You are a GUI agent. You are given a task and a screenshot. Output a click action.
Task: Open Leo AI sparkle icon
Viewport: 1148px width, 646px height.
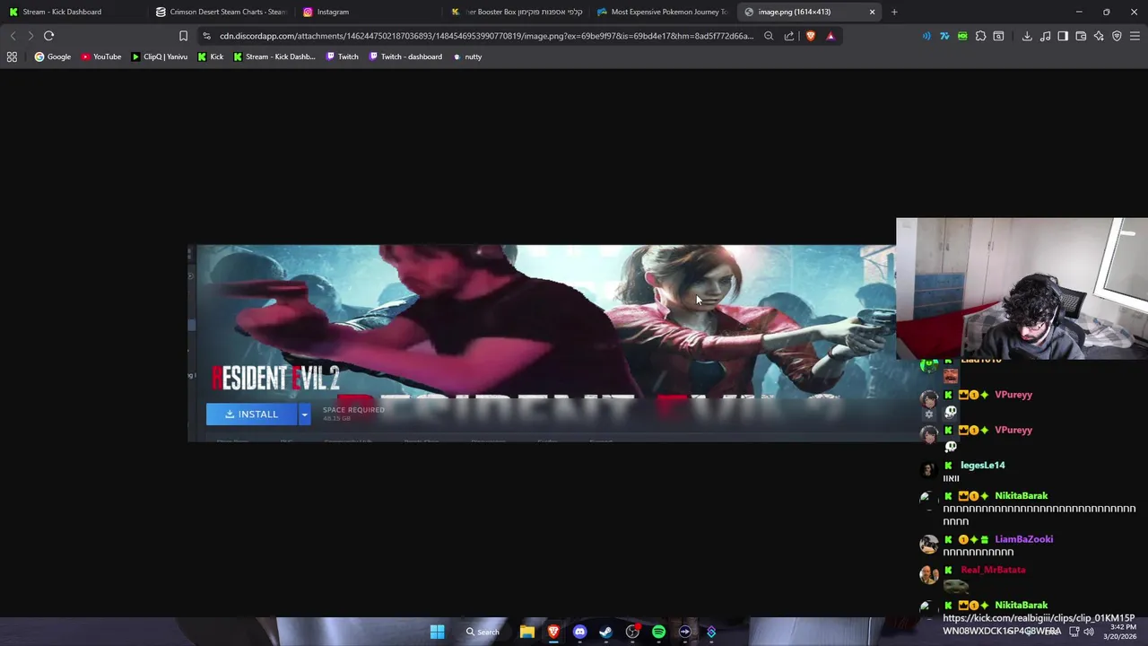point(1099,36)
